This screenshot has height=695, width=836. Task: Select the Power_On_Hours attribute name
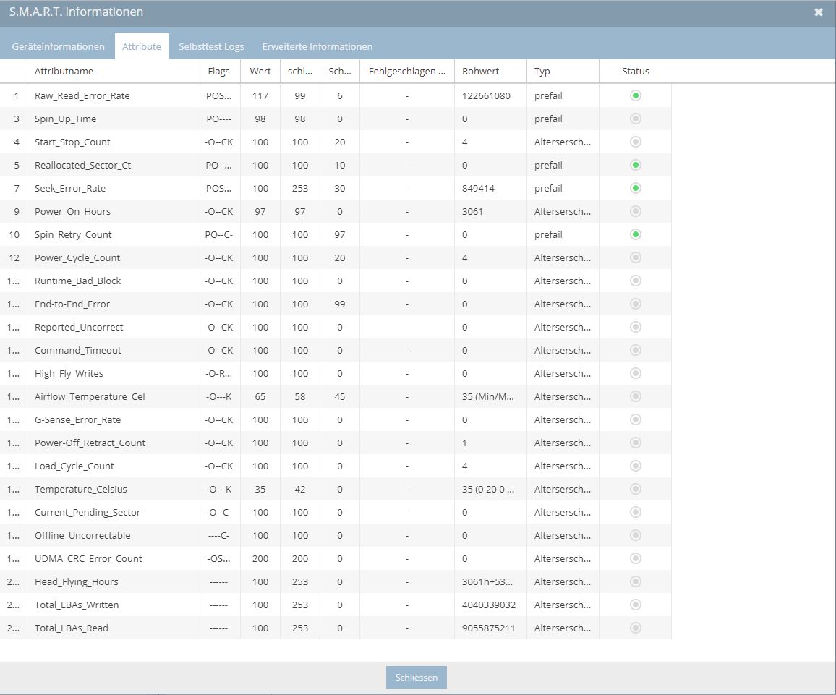point(72,212)
